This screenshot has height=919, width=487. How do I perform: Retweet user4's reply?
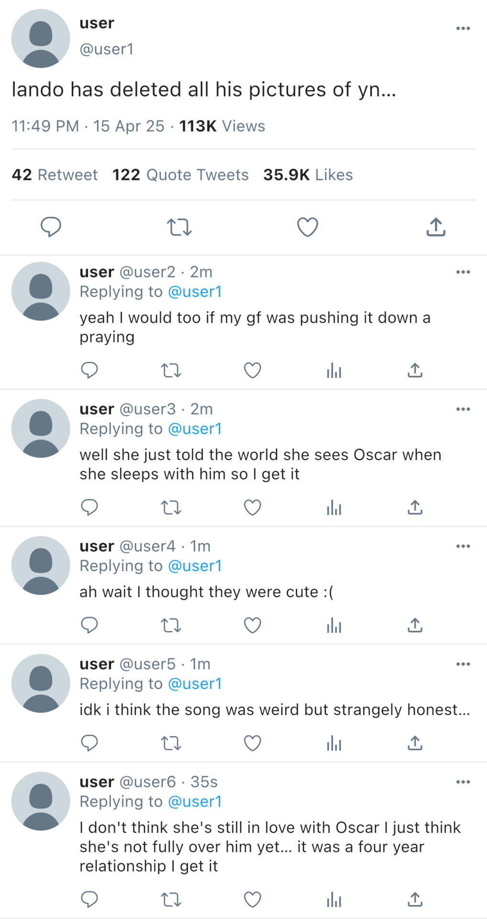click(x=171, y=625)
